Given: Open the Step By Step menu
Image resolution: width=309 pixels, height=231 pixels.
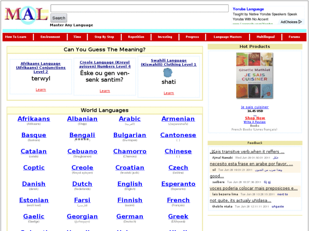Looking at the screenshot, I should [104, 37].
